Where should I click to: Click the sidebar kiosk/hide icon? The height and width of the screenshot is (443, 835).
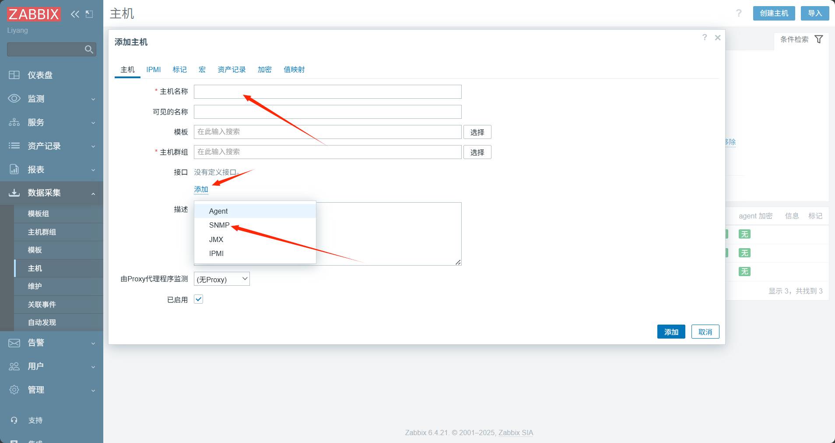89,14
